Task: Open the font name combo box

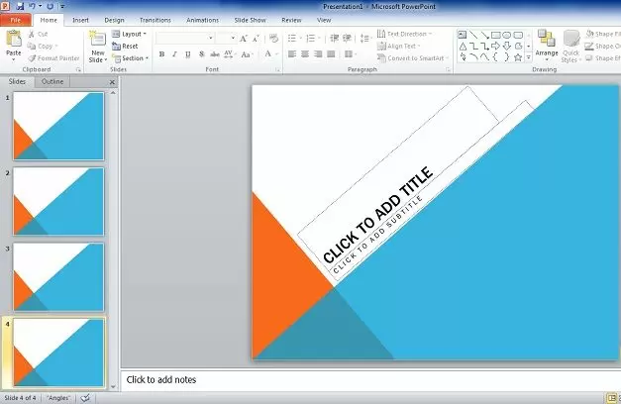Action: tap(184, 38)
